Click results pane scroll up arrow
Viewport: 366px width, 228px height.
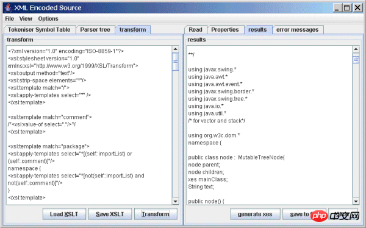point(356,49)
